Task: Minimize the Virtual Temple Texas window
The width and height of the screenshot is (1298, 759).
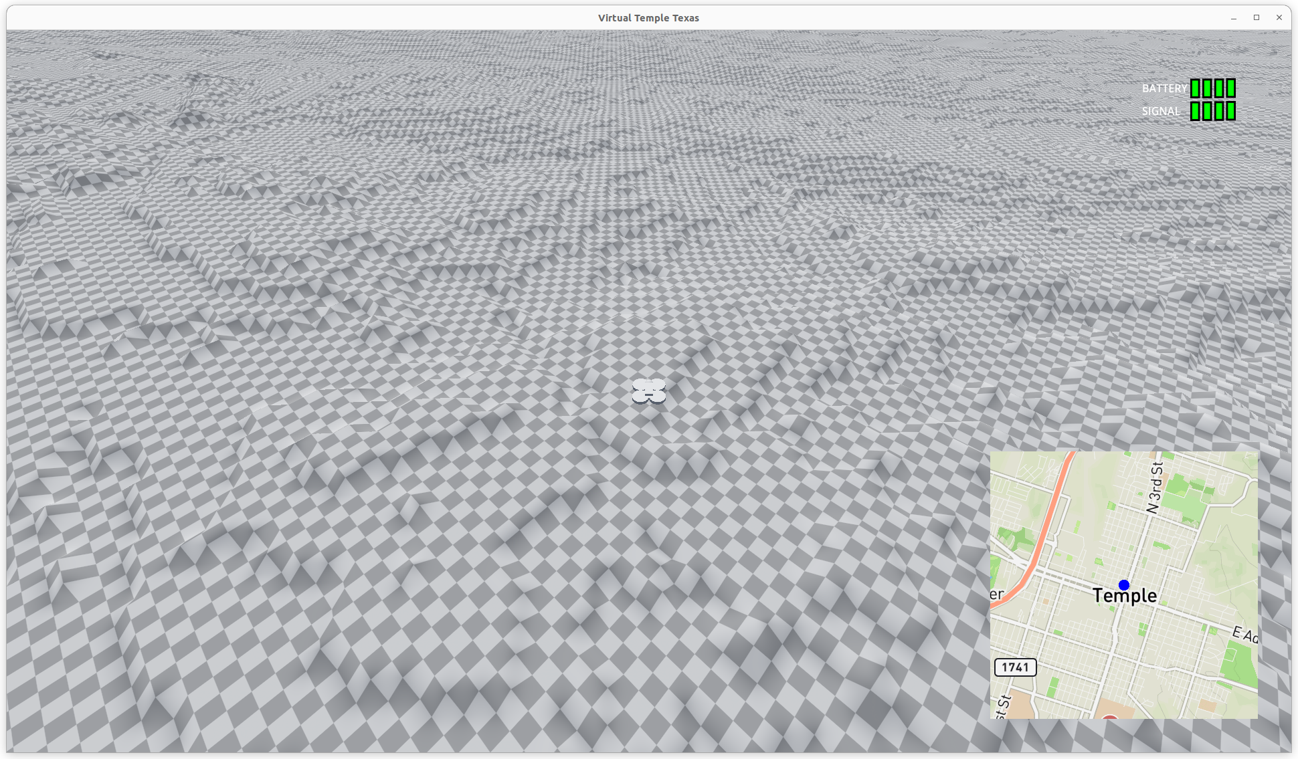Action: tap(1233, 18)
